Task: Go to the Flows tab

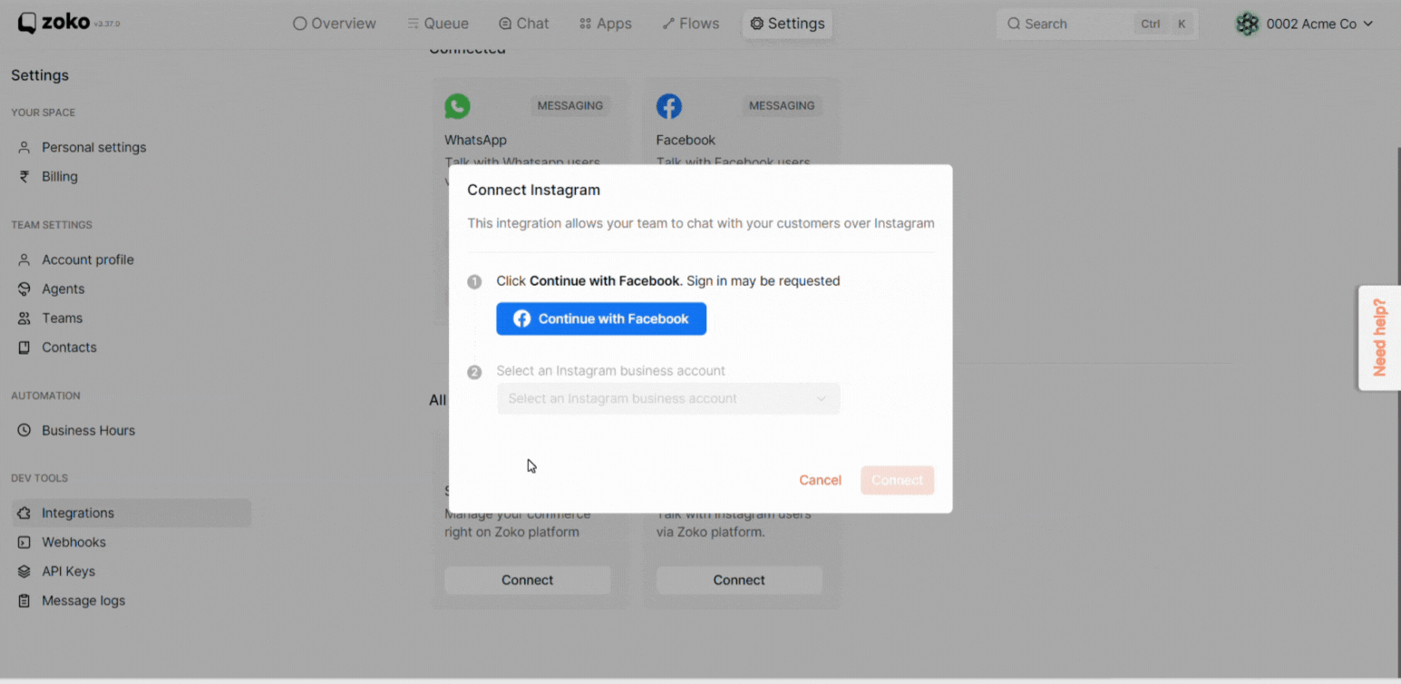Action: (x=691, y=24)
